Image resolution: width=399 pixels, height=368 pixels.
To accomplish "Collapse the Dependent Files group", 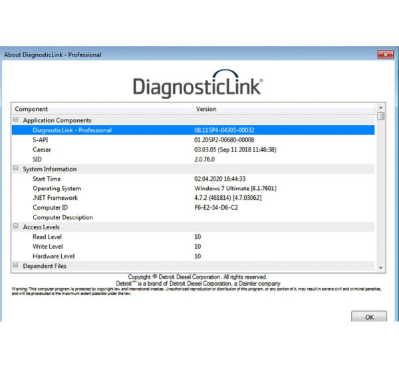I will (16, 266).
